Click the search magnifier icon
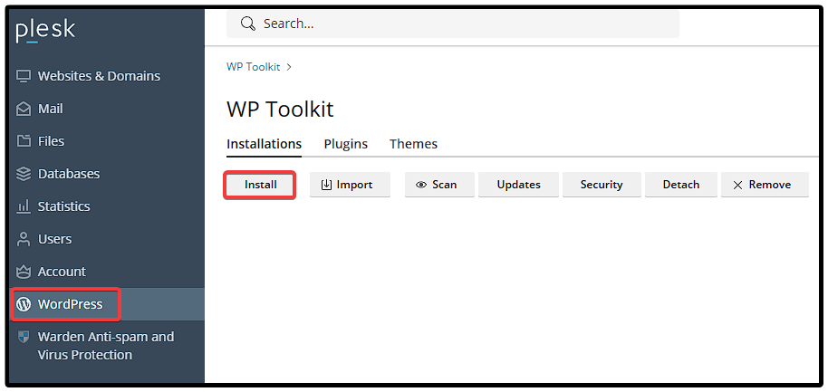 coord(247,24)
